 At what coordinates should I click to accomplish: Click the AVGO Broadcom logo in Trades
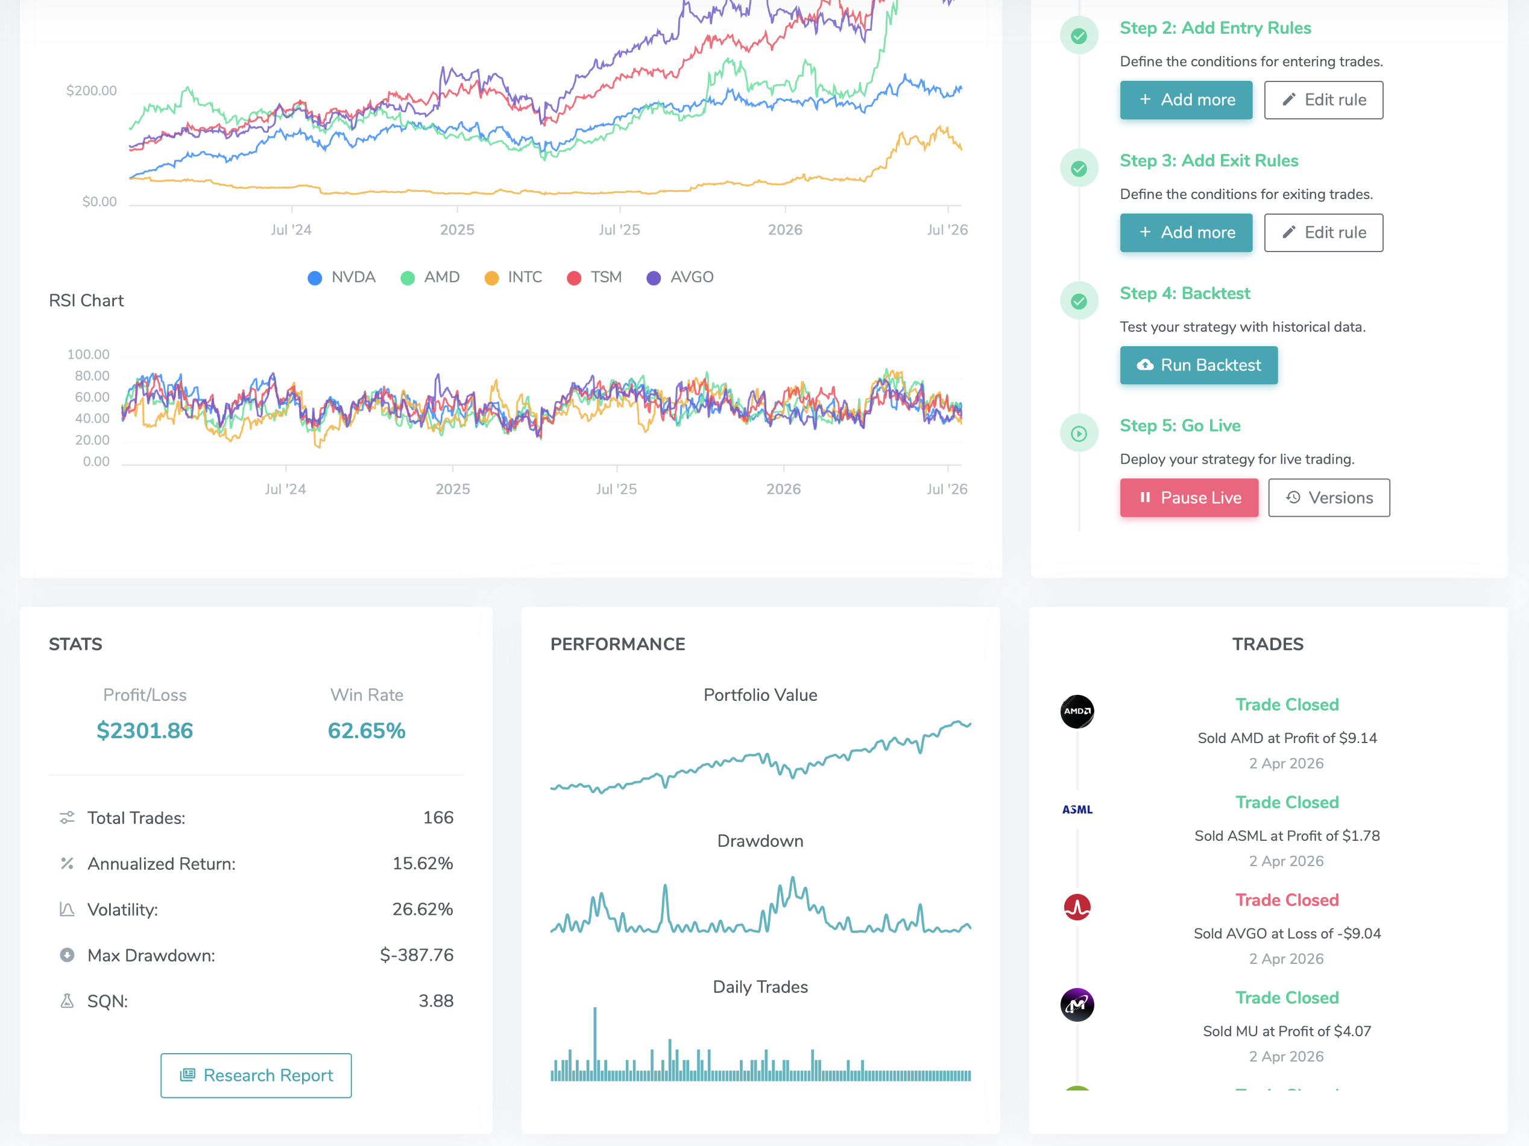[x=1077, y=907]
